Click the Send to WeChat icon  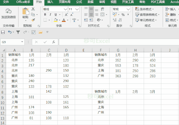(x=9, y=11)
